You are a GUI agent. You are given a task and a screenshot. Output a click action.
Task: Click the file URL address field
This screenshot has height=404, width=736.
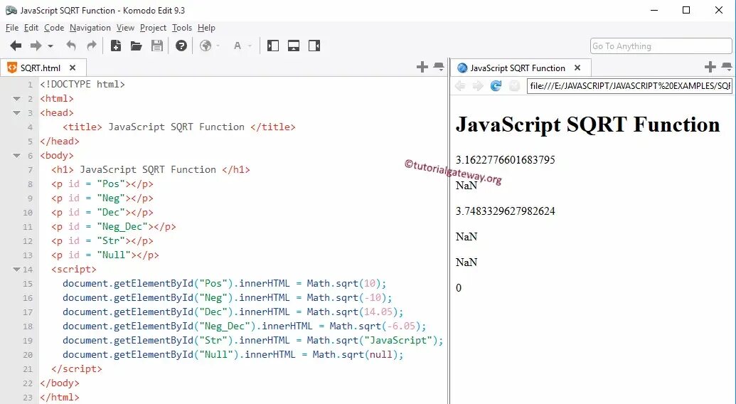(629, 86)
